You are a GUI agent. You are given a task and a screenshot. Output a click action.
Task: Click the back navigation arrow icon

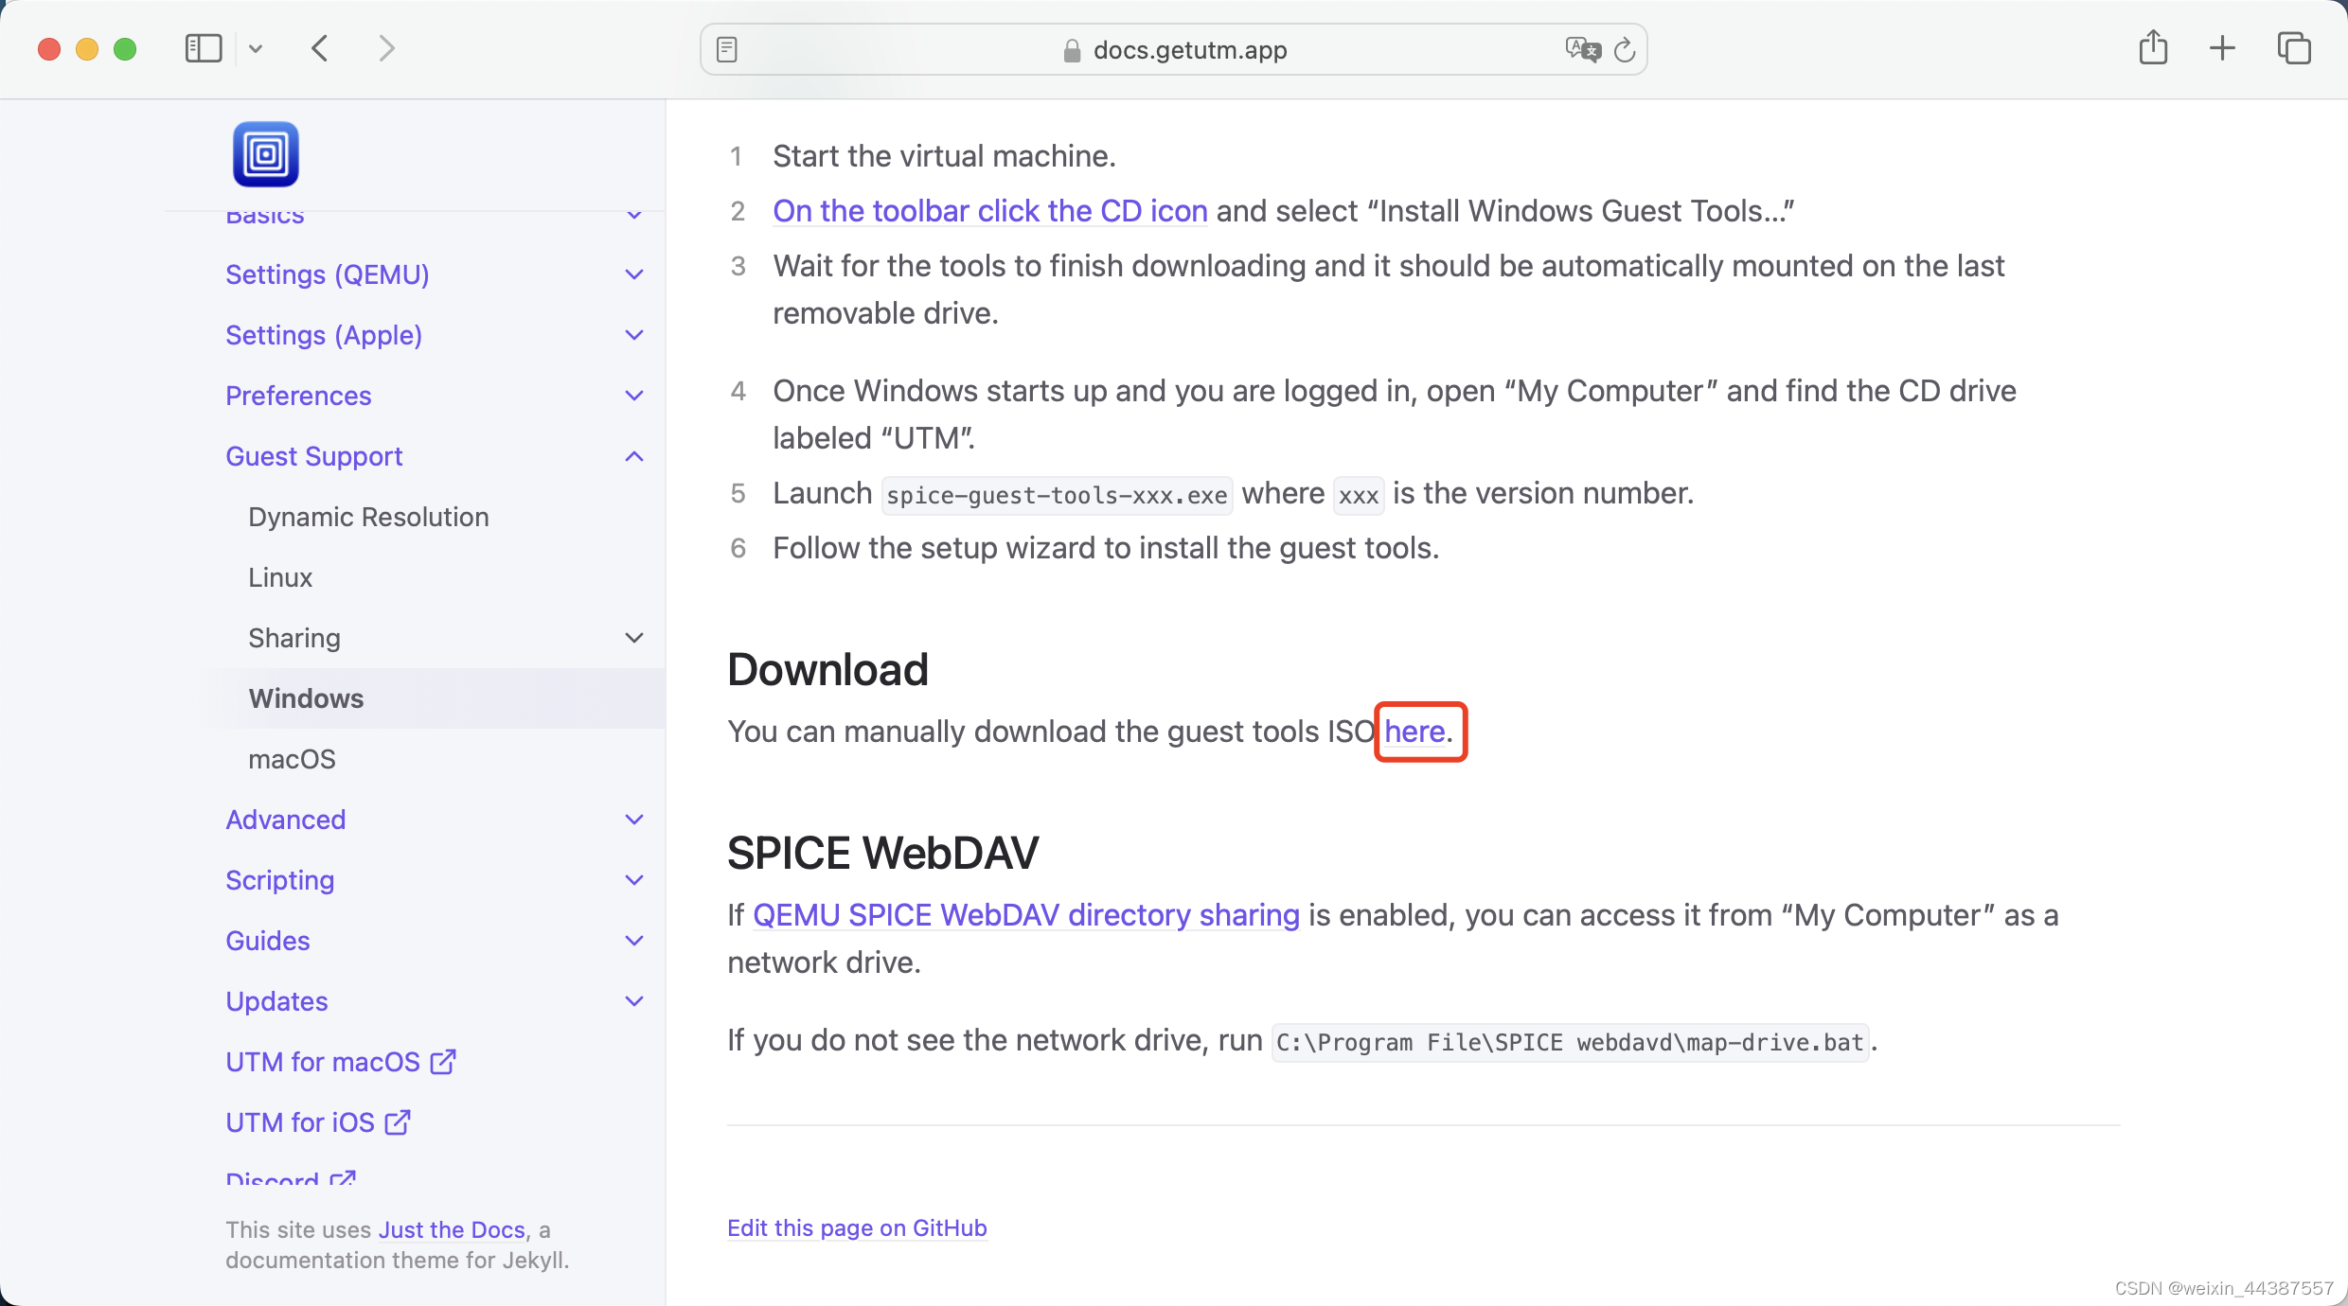click(x=320, y=48)
